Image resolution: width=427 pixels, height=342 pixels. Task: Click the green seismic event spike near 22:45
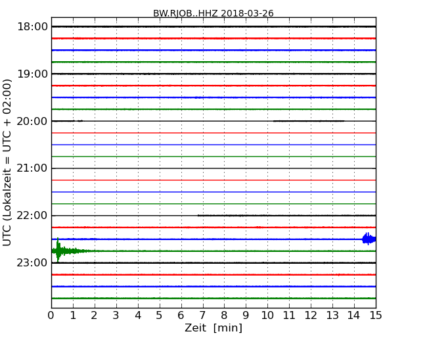tap(58, 251)
